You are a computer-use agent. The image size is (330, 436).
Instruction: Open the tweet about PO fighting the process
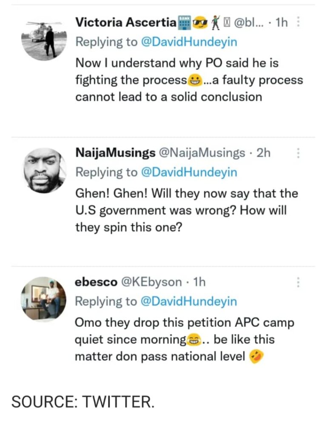pyautogui.click(x=187, y=80)
